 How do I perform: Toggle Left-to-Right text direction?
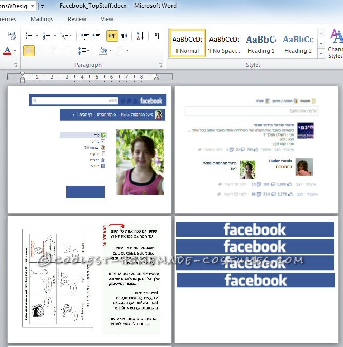click(112, 35)
